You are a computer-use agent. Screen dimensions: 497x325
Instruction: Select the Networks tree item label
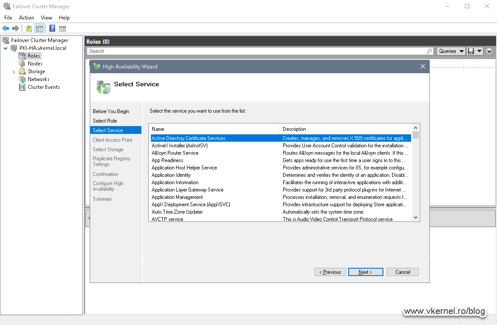tap(38, 79)
